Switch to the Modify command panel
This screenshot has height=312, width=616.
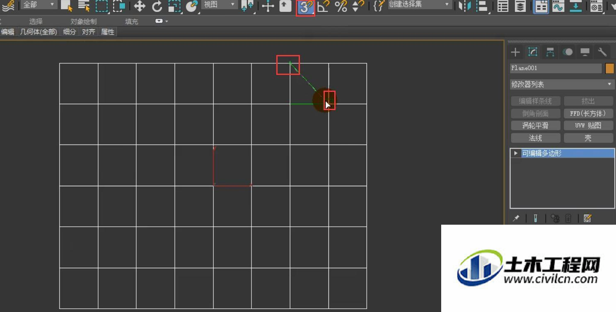point(533,52)
